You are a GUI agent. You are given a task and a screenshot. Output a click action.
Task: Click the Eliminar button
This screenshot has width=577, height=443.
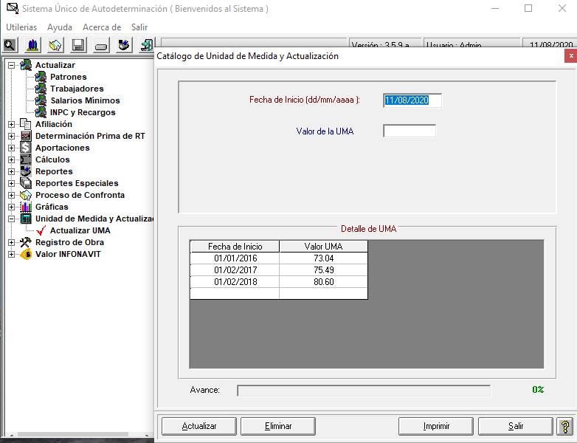(x=278, y=426)
